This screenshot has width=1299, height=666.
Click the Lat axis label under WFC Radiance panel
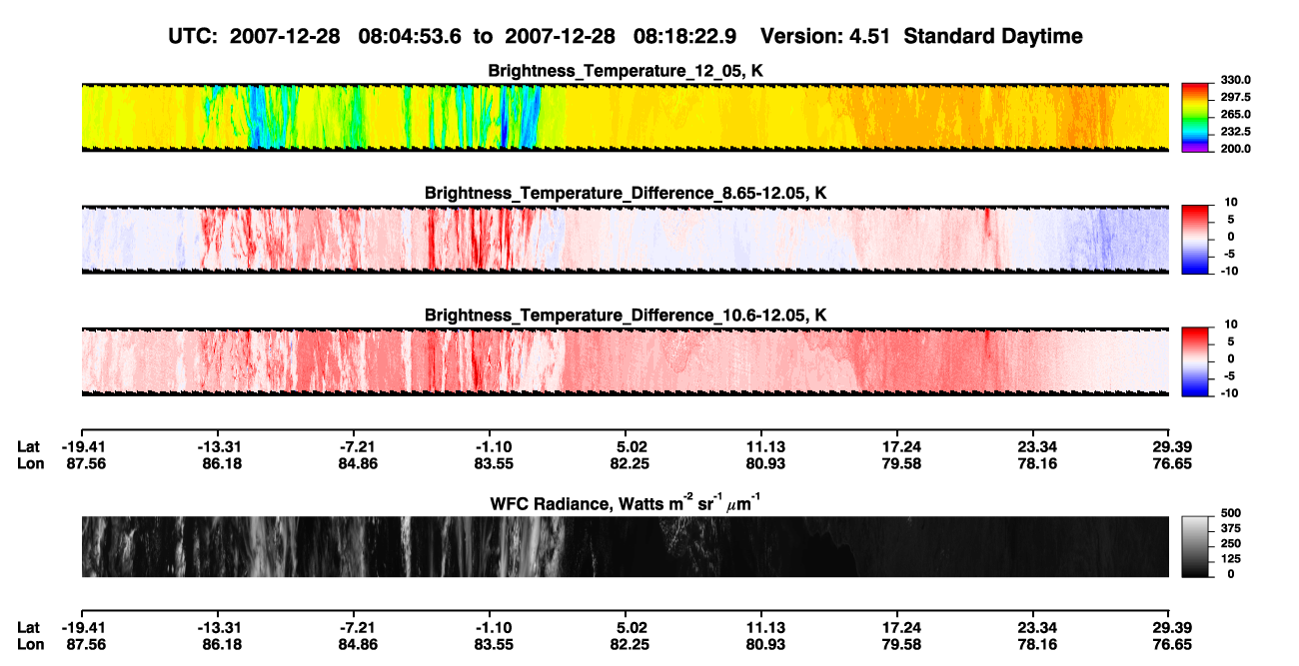(x=28, y=628)
